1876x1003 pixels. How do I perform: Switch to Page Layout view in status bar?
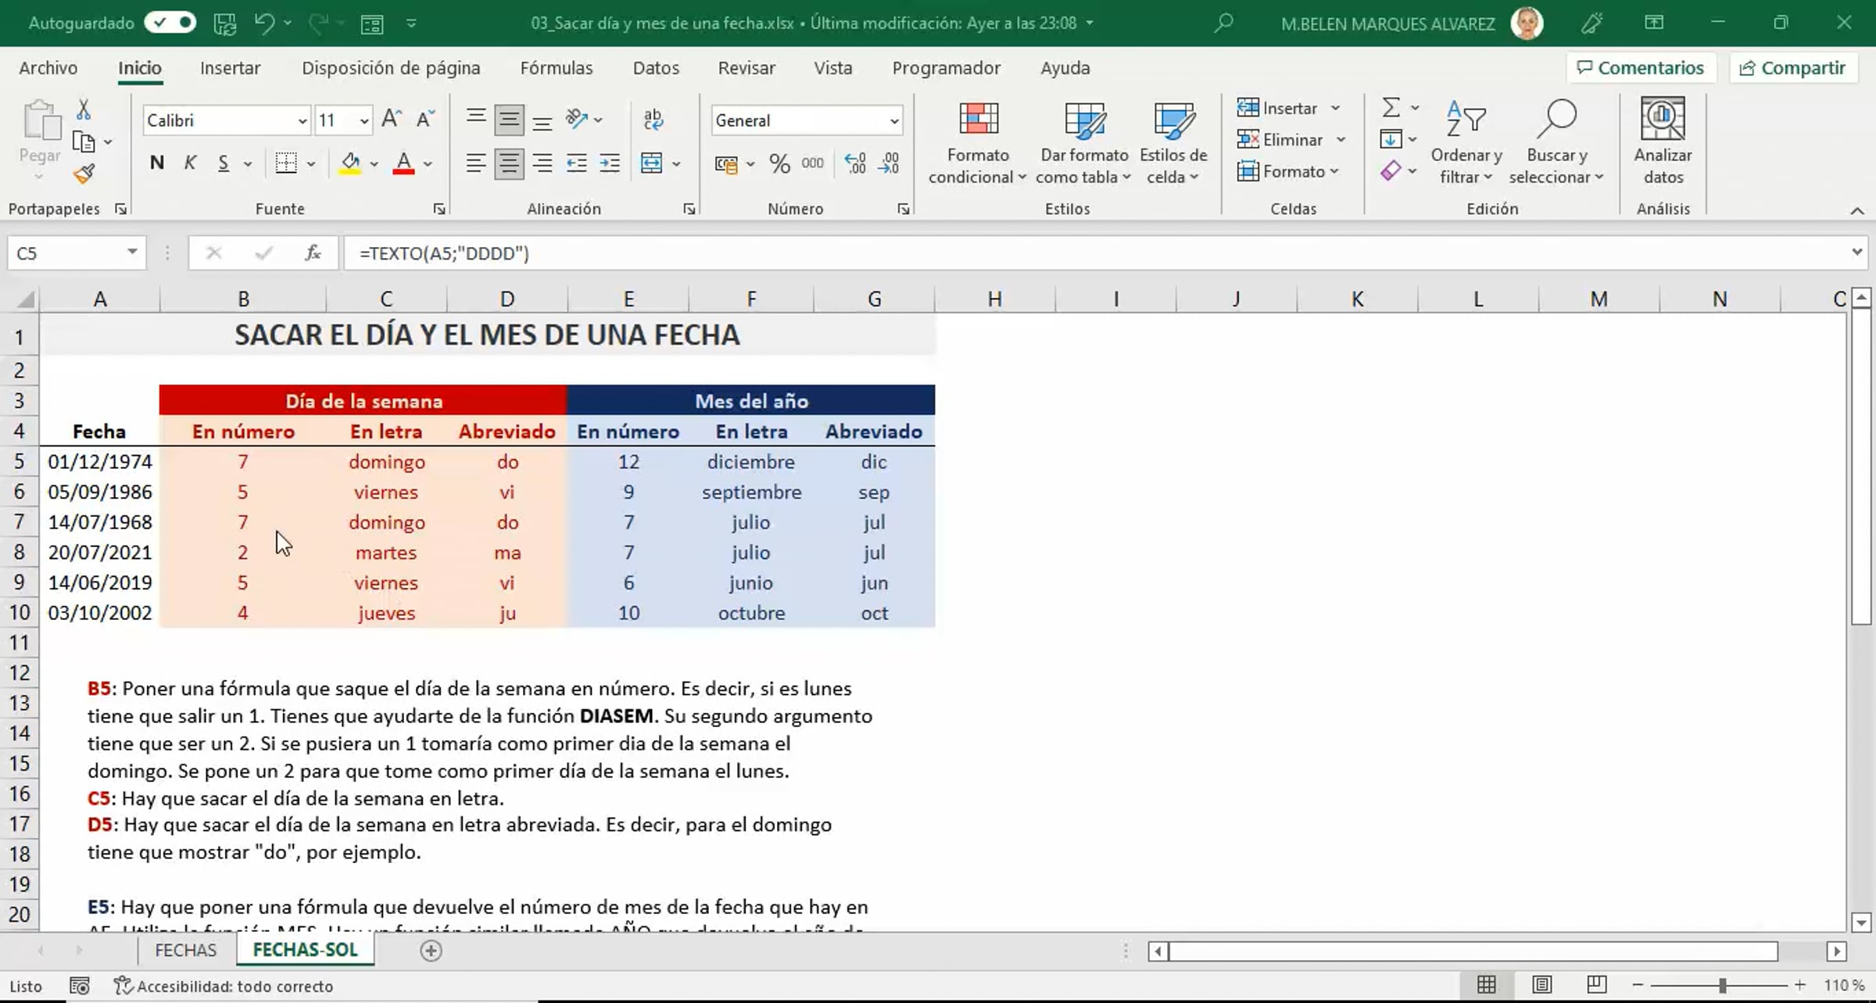click(x=1541, y=985)
